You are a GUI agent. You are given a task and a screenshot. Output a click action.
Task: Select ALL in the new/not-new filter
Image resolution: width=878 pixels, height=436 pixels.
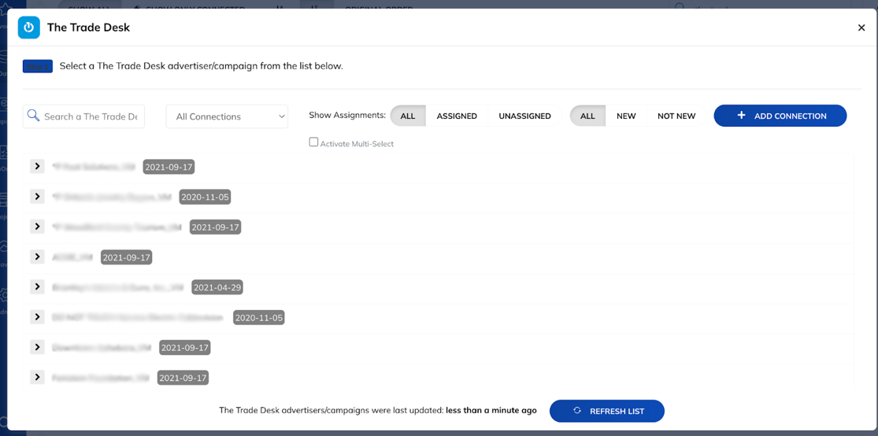(x=587, y=116)
